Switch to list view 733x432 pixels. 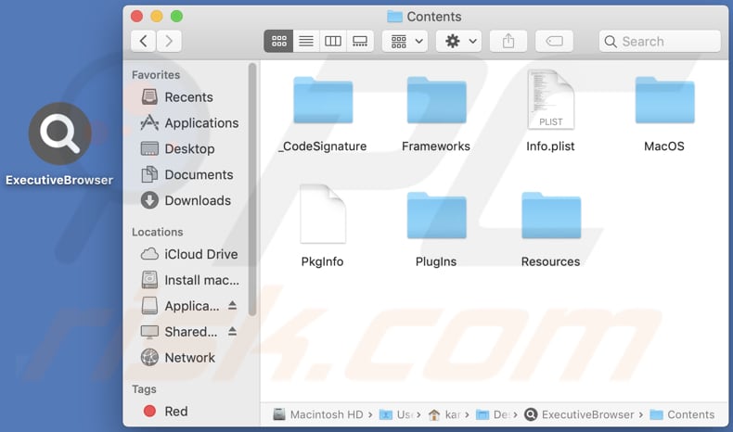[x=306, y=41]
